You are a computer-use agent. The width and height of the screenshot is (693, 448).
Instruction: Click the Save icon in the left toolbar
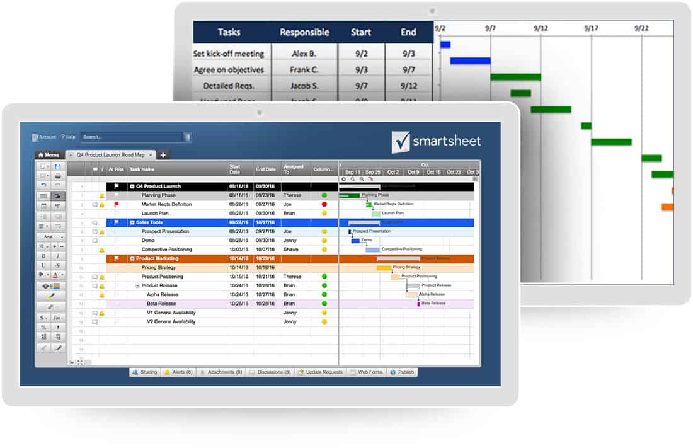[58, 166]
